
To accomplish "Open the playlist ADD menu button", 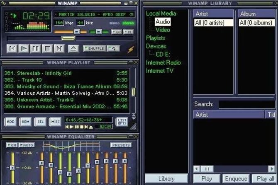I will pos(11,122).
